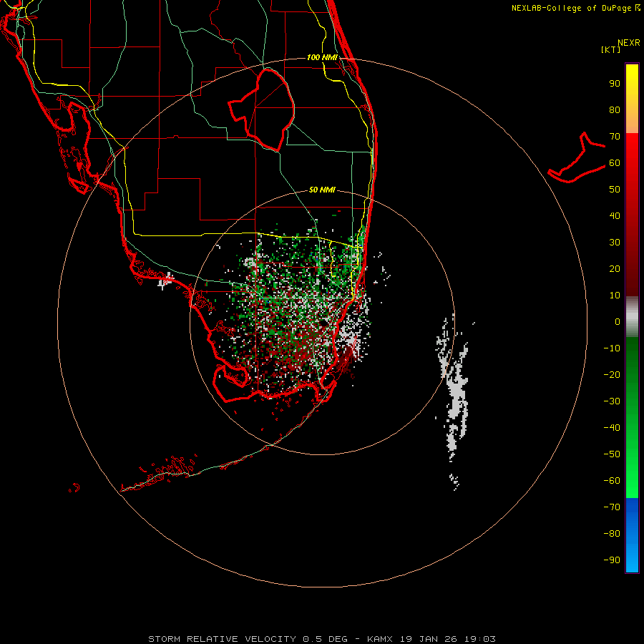Viewport: 644px width, 644px height.
Task: Select the positive 20 knot scale label
Action: tap(615, 269)
